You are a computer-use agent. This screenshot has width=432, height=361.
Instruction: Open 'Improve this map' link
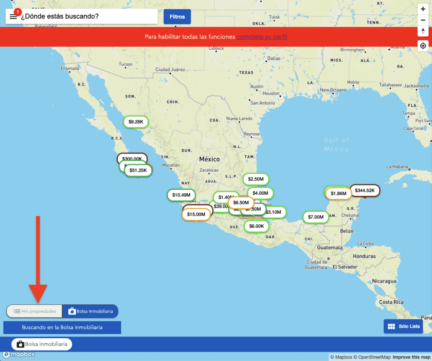click(411, 357)
